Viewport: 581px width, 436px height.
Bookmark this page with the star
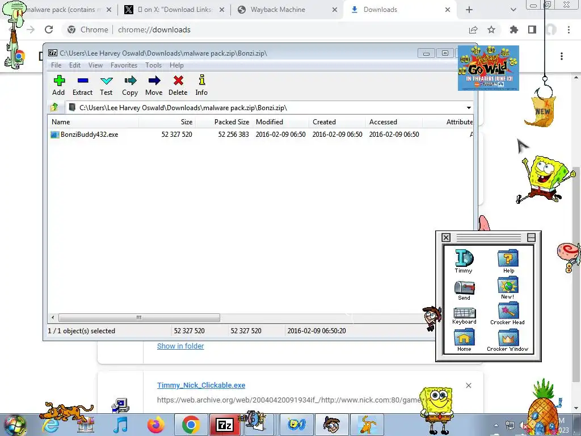(491, 30)
